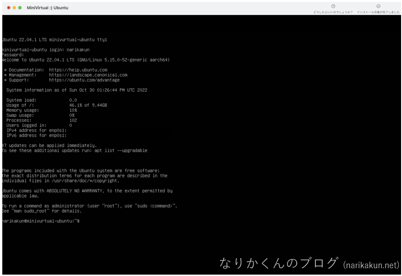Image resolution: width=402 pixels, height=276 pixels.
Task: Click the 'ABSOLUTELY NO WARRANTY' line
Action: (88, 191)
